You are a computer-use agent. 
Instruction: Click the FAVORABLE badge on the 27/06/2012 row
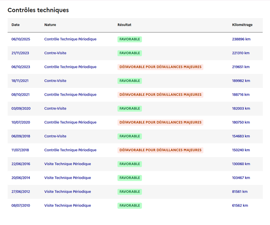click(x=130, y=192)
